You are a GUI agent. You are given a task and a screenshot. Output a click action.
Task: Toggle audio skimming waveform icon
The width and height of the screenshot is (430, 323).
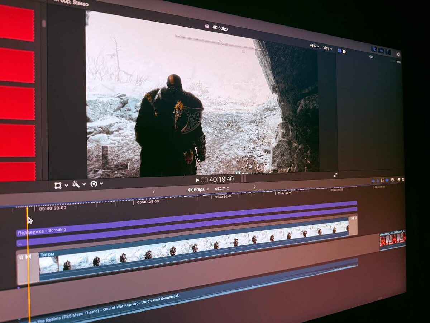click(378, 181)
